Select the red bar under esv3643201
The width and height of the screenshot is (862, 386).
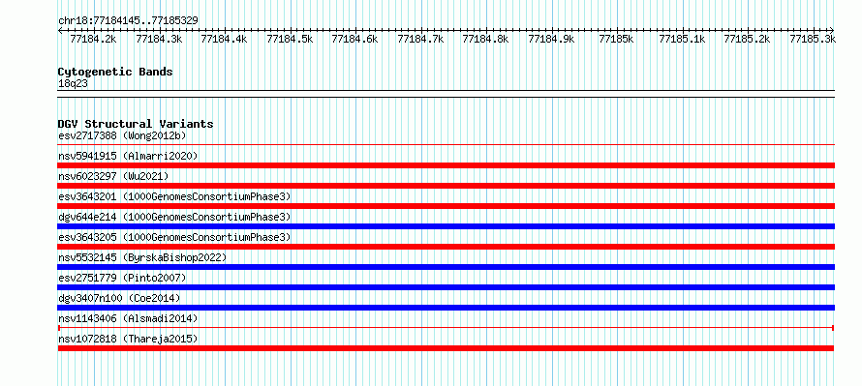click(446, 206)
